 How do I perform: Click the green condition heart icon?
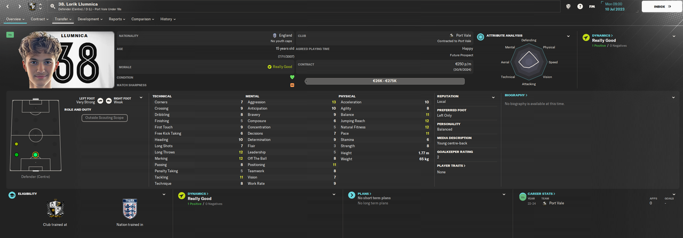[x=292, y=77]
